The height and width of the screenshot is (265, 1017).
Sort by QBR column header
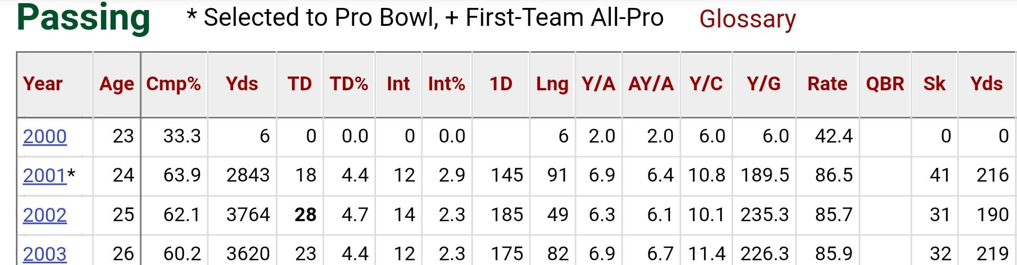[x=885, y=84]
